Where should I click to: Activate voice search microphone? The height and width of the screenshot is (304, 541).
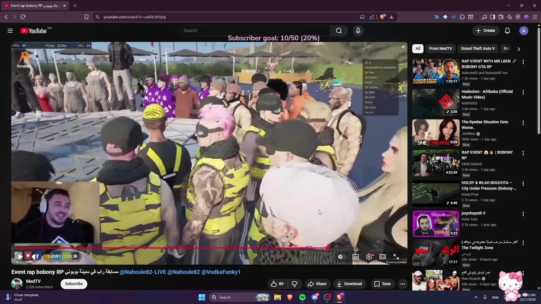point(358,30)
